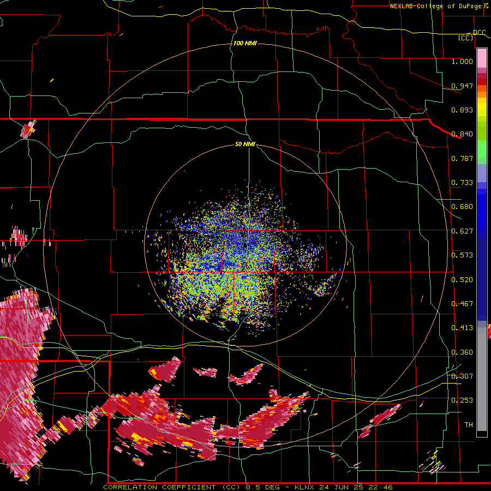Screen dimensions: 491x491
Task: Pick the light pink top segment of color bar
Action: (482, 58)
